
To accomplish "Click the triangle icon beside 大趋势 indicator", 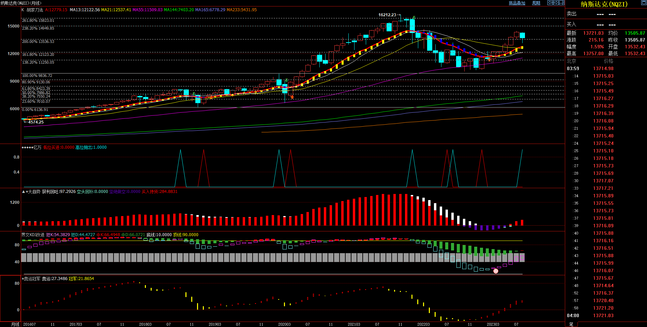I will tap(24, 192).
